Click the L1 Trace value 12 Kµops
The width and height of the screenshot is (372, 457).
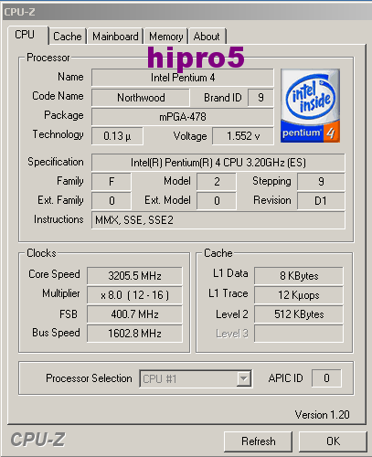click(299, 295)
